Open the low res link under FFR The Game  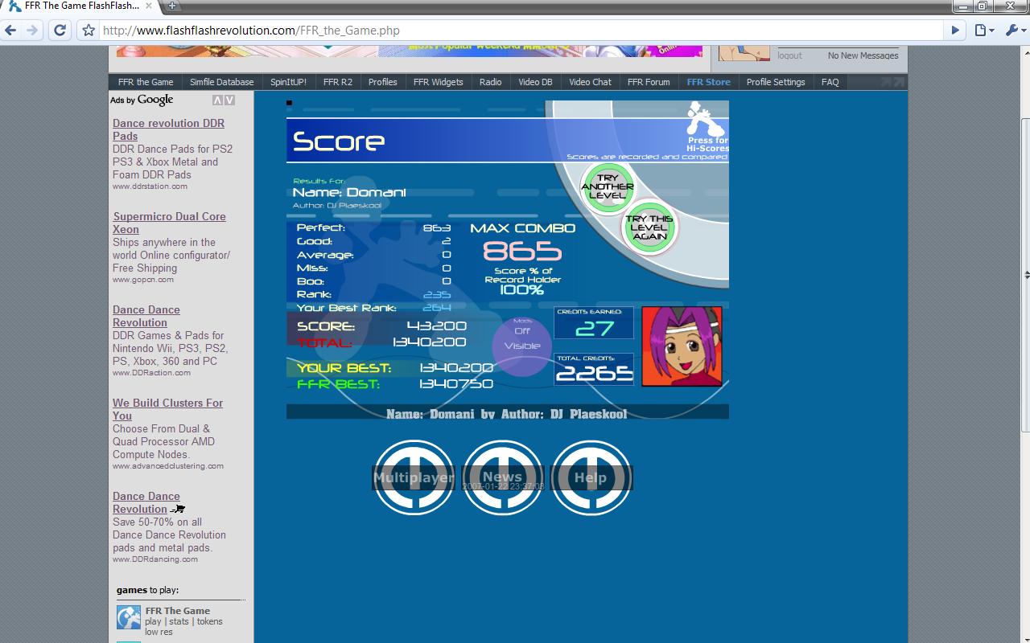coord(159,632)
